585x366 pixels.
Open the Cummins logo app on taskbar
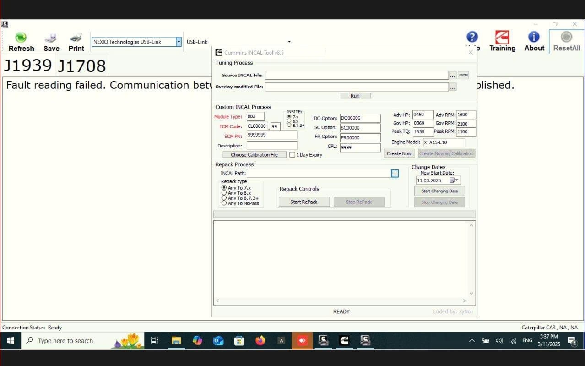[344, 340]
